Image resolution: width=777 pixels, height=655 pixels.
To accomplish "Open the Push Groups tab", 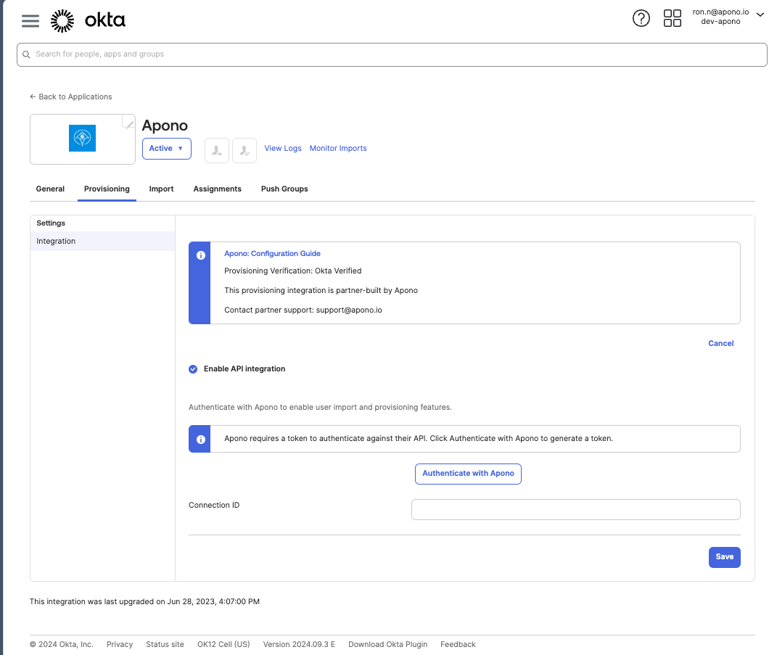I will click(x=284, y=189).
